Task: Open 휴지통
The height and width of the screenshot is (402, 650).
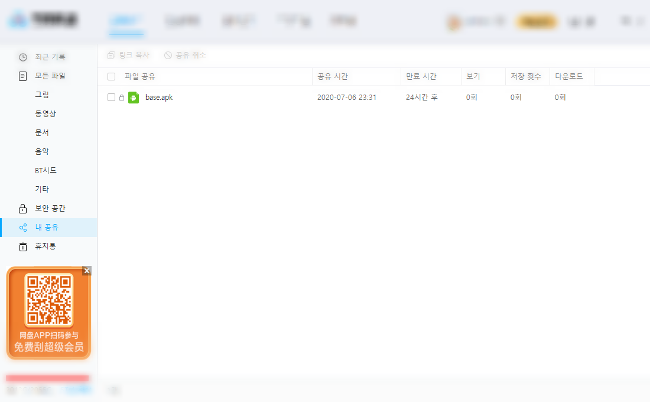Action: click(x=45, y=246)
